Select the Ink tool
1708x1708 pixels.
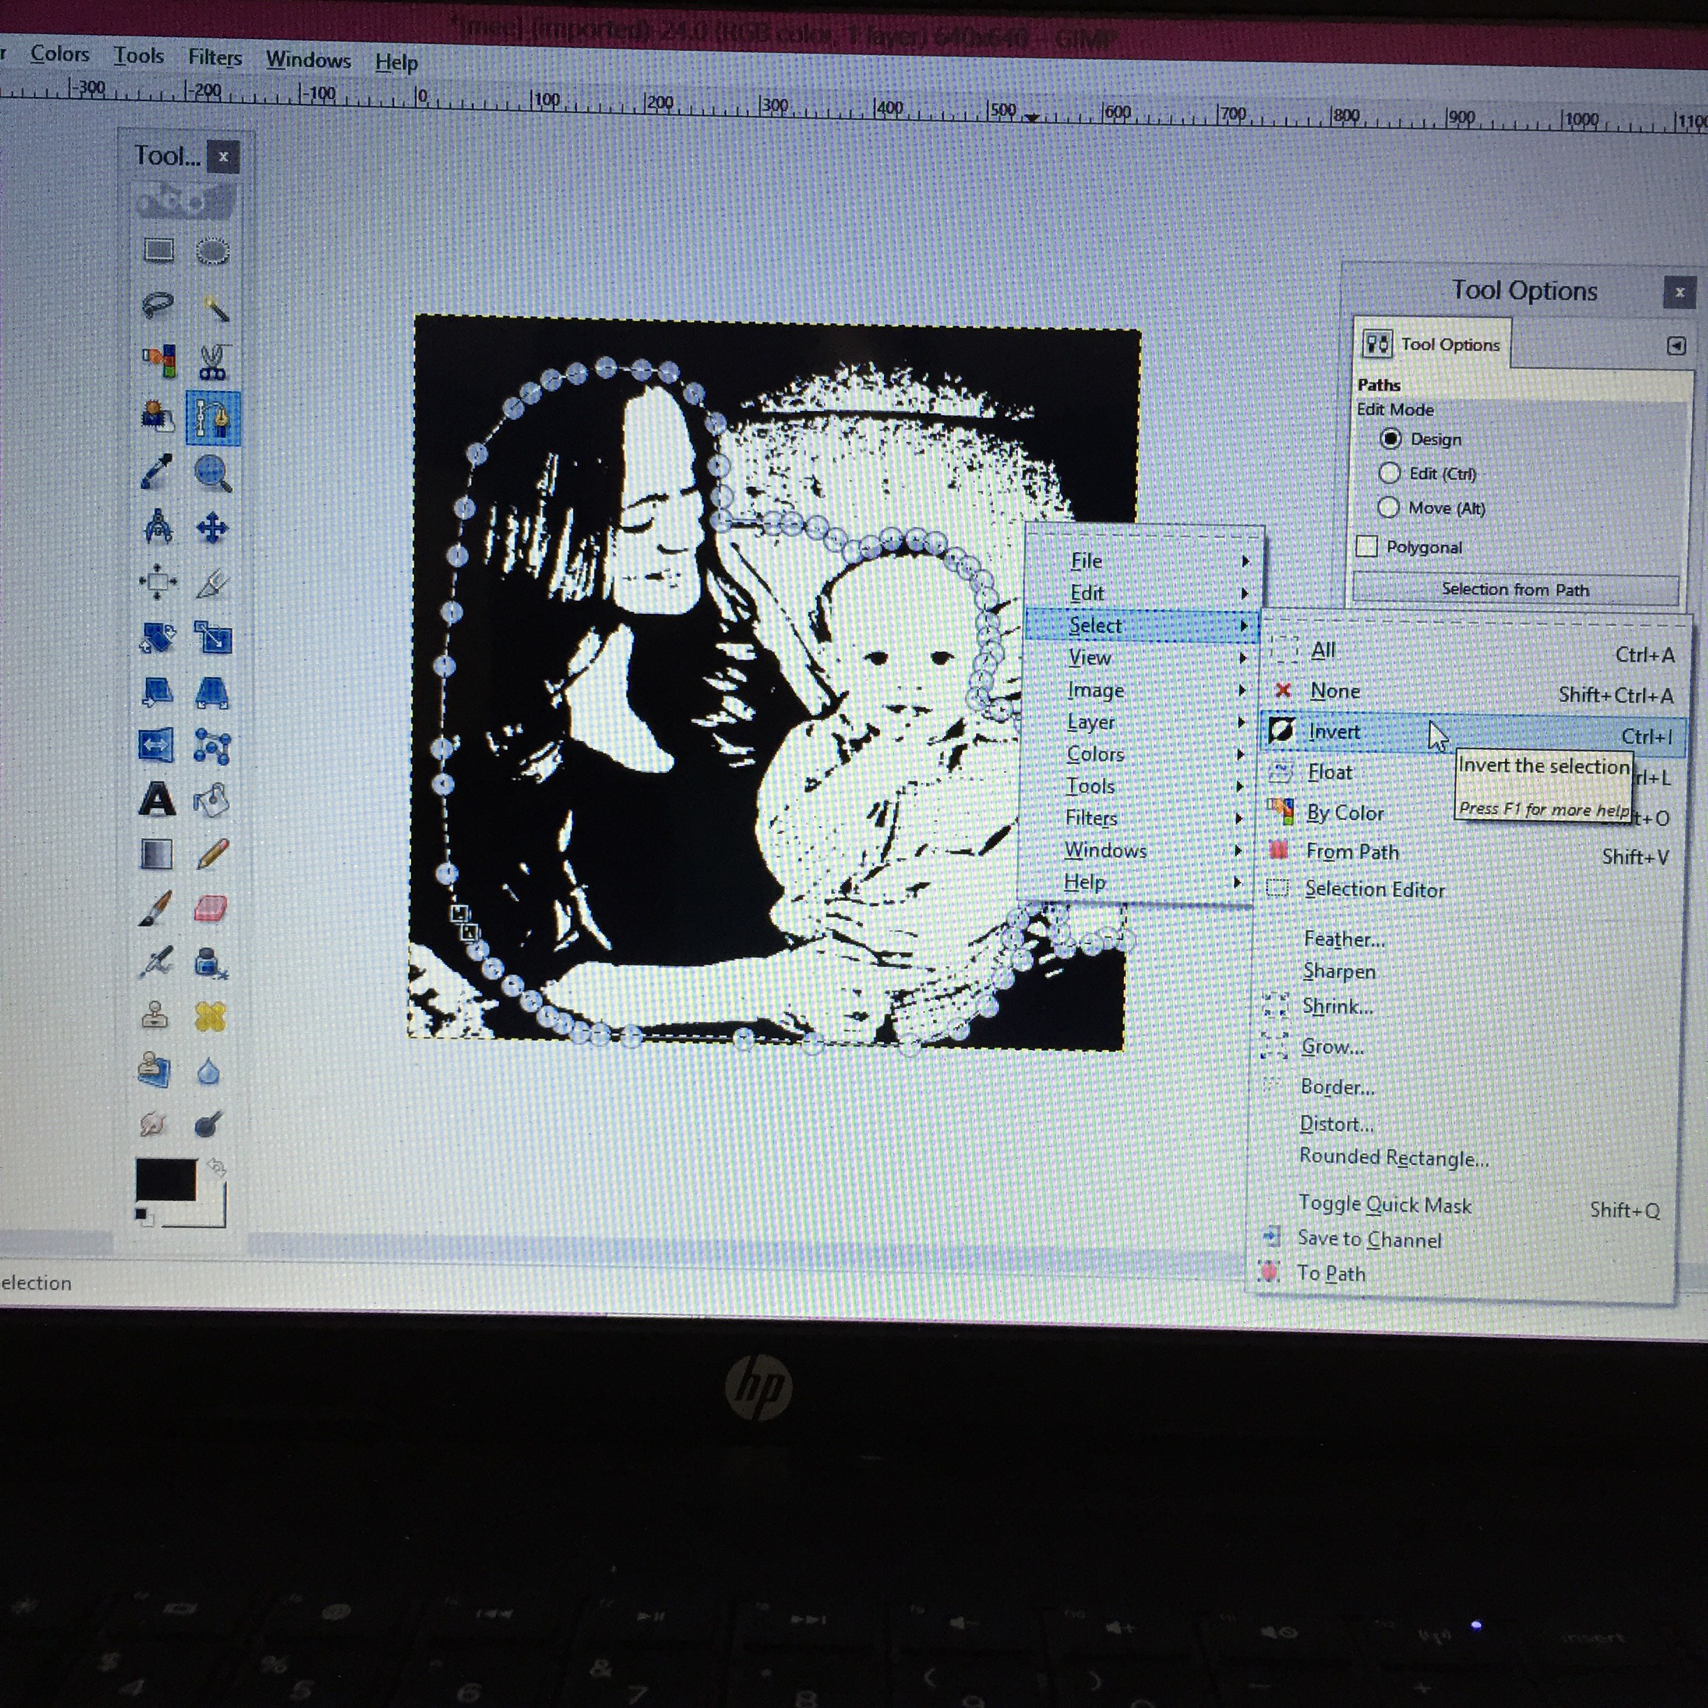211,963
